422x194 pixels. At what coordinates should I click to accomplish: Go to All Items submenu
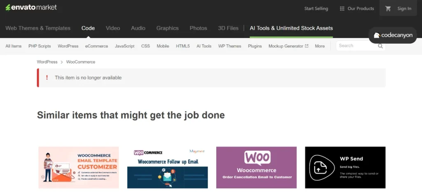pos(14,46)
